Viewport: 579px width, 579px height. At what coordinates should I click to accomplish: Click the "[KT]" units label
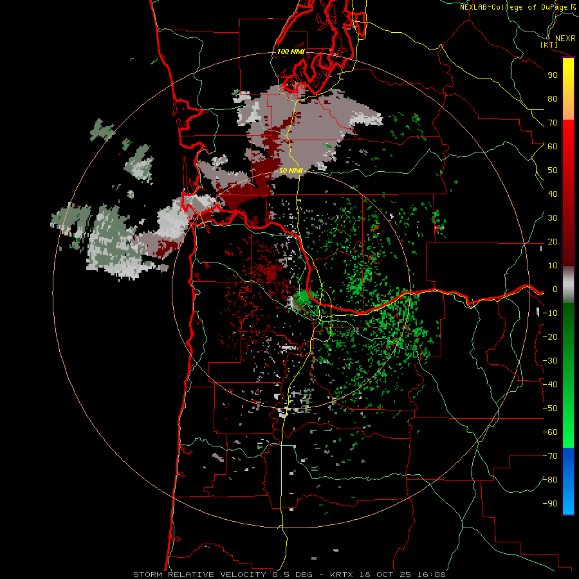[x=549, y=44]
